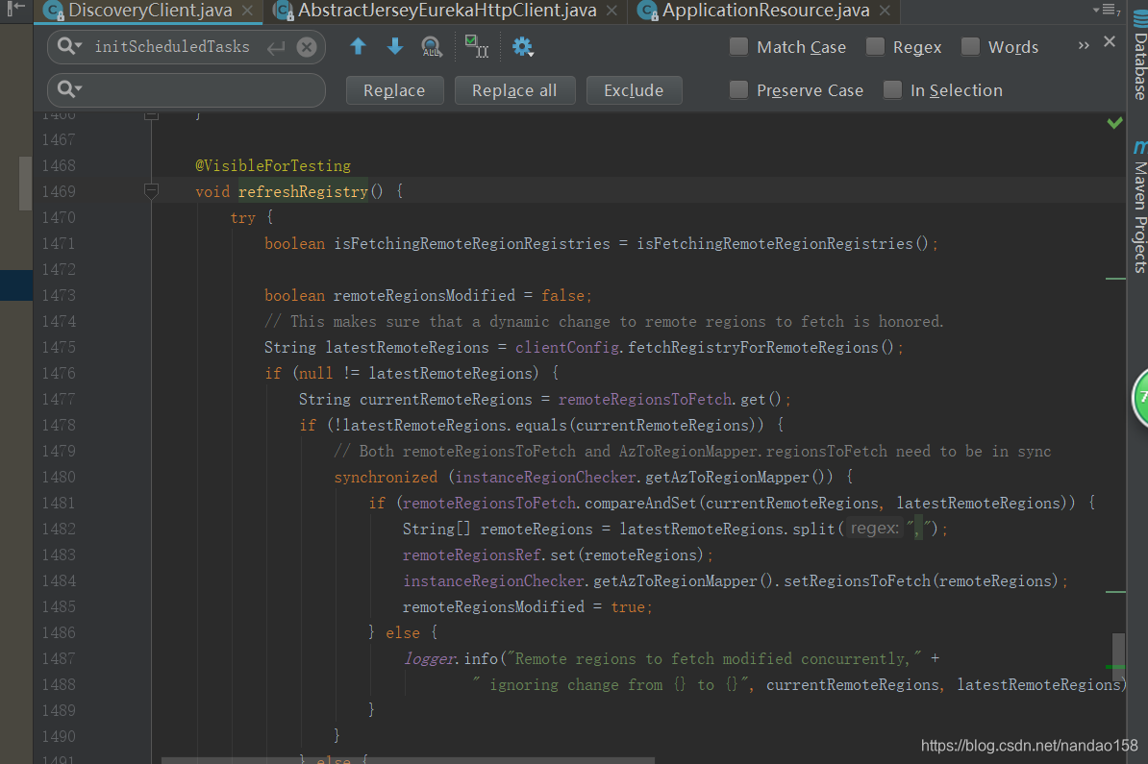Click the error stripe mark near line 1484

pos(1115,591)
